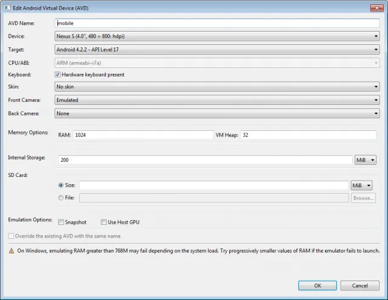Enable the Snapshot option
Viewport: 388px width, 300px height.
(x=61, y=222)
